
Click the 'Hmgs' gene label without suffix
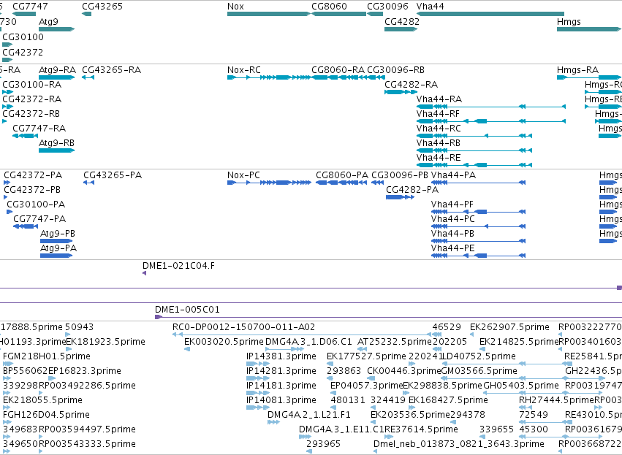[569, 22]
